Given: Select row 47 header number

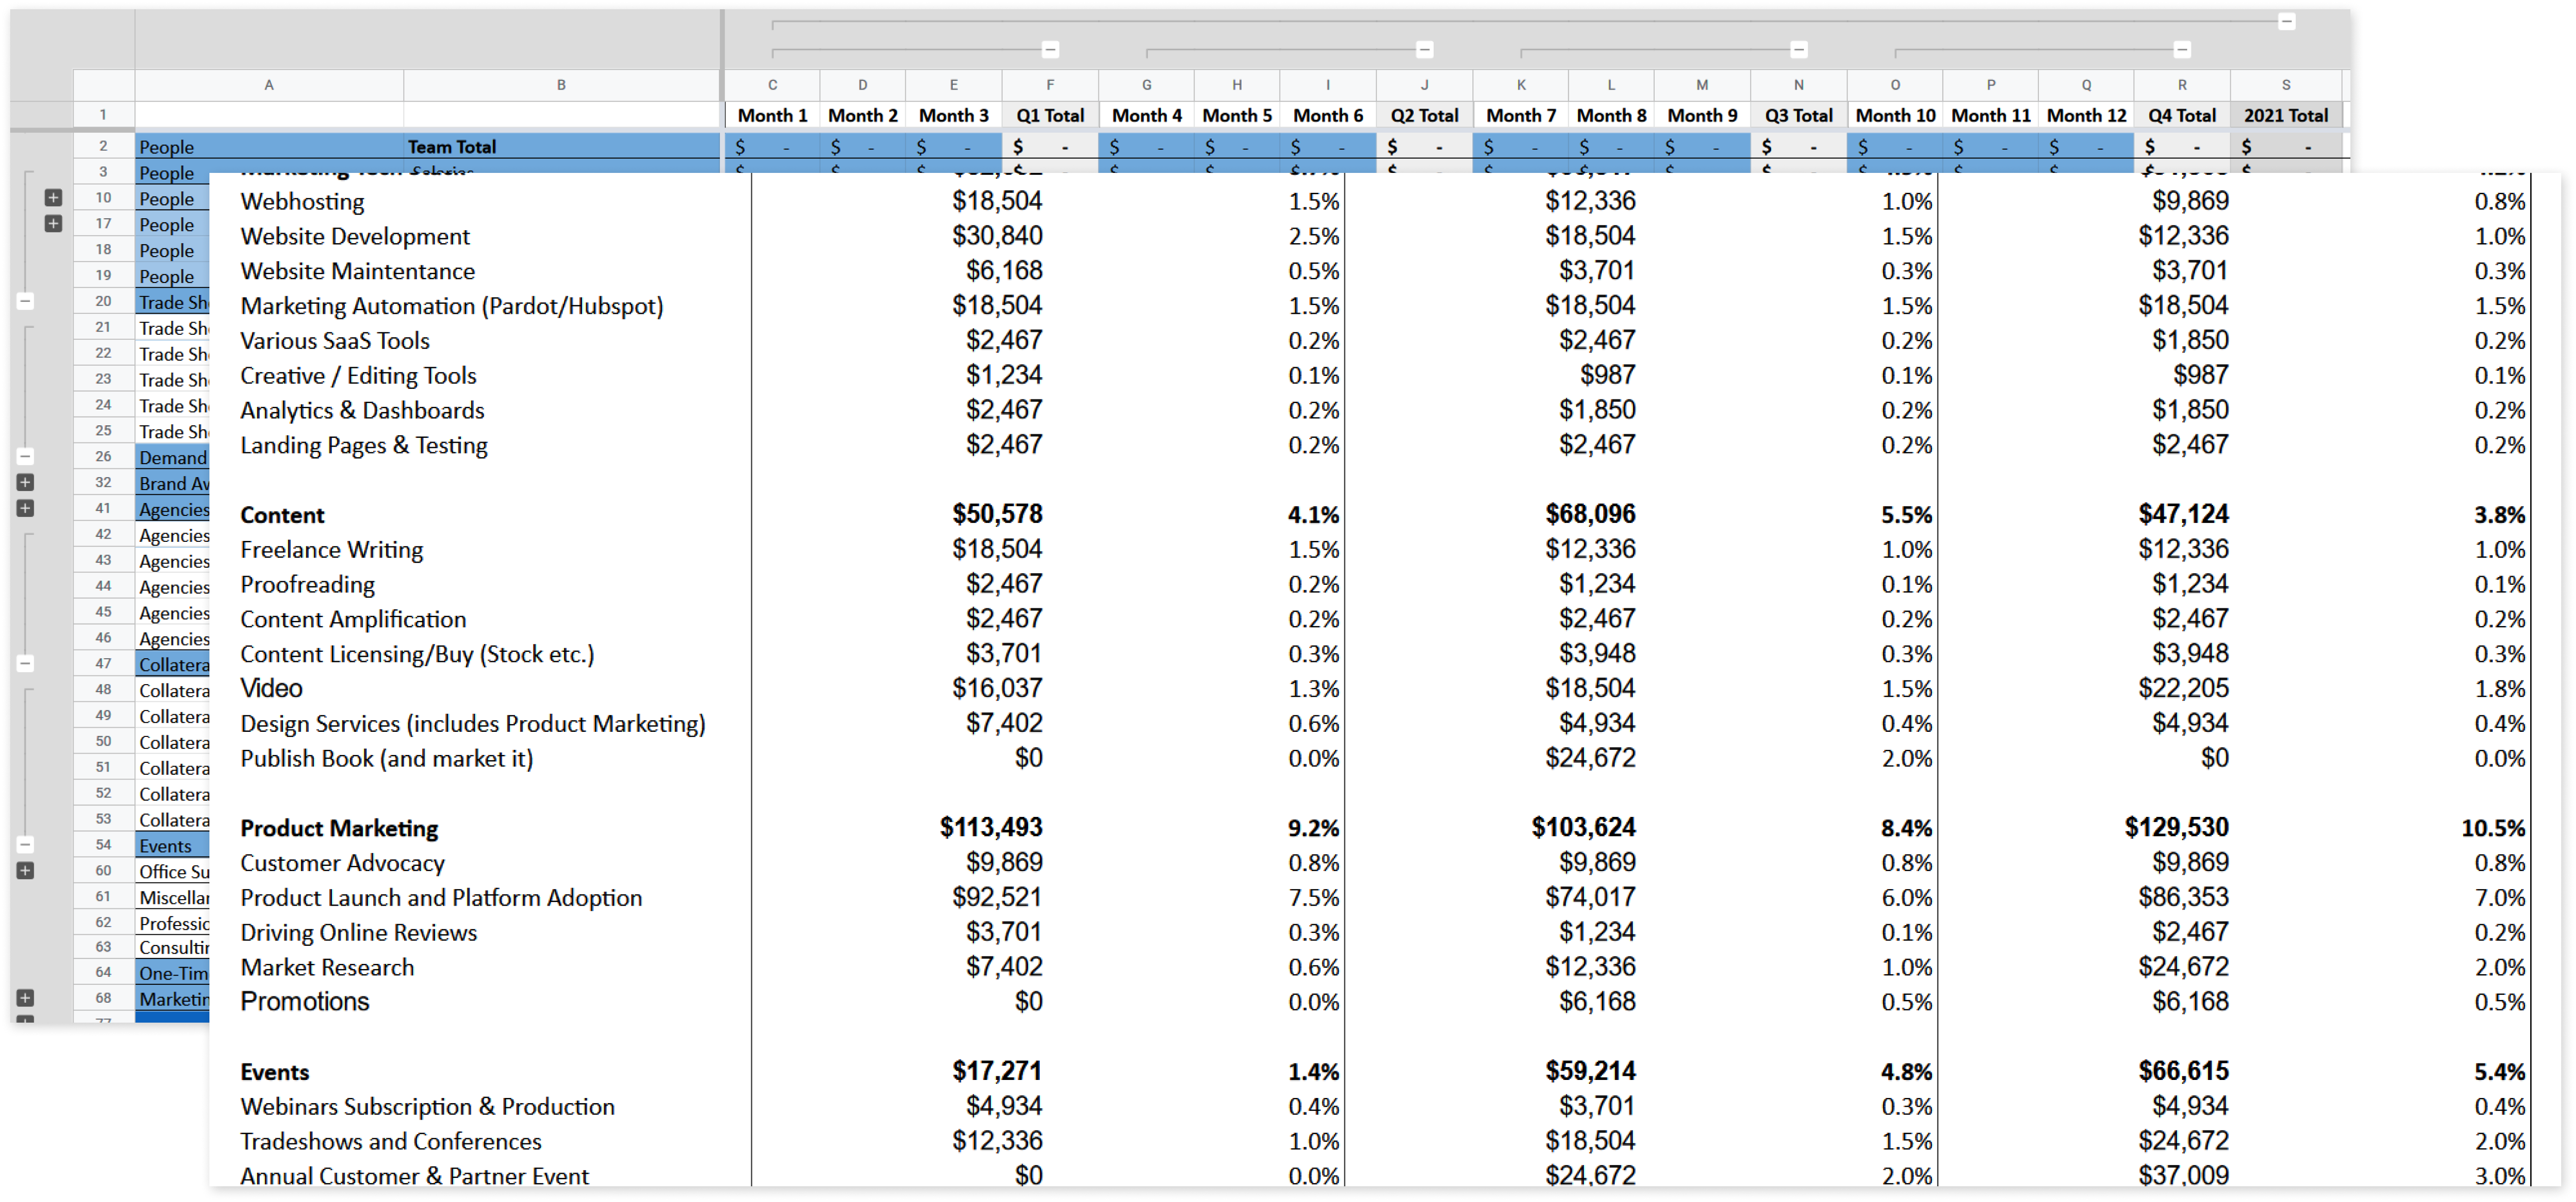Looking at the screenshot, I should tap(103, 663).
